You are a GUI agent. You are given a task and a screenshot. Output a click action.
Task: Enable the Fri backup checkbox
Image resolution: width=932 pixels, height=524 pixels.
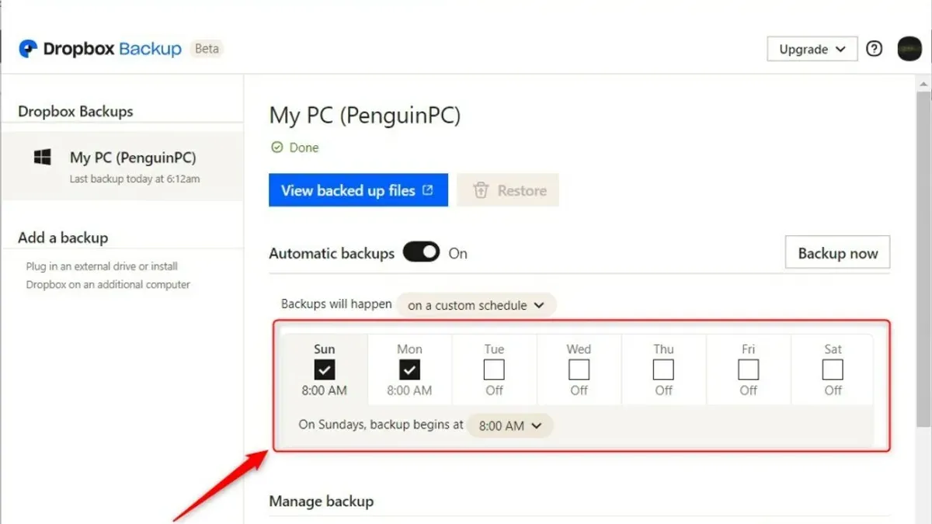[x=748, y=370]
